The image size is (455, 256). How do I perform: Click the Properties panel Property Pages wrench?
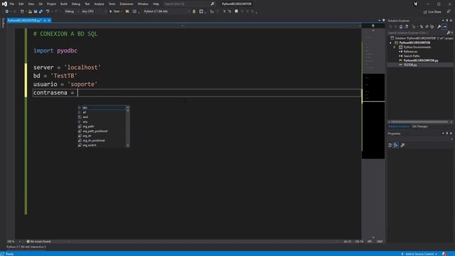click(x=402, y=145)
